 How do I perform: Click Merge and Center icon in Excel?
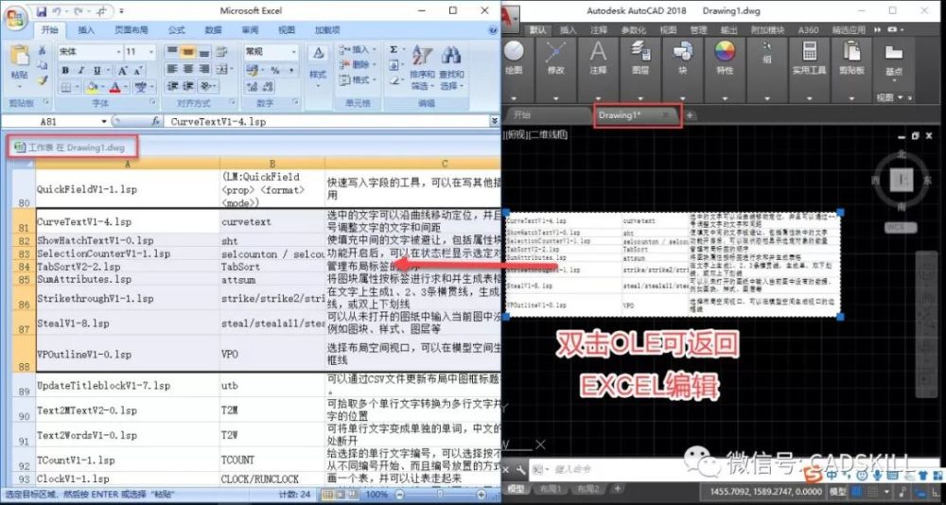[x=221, y=69]
